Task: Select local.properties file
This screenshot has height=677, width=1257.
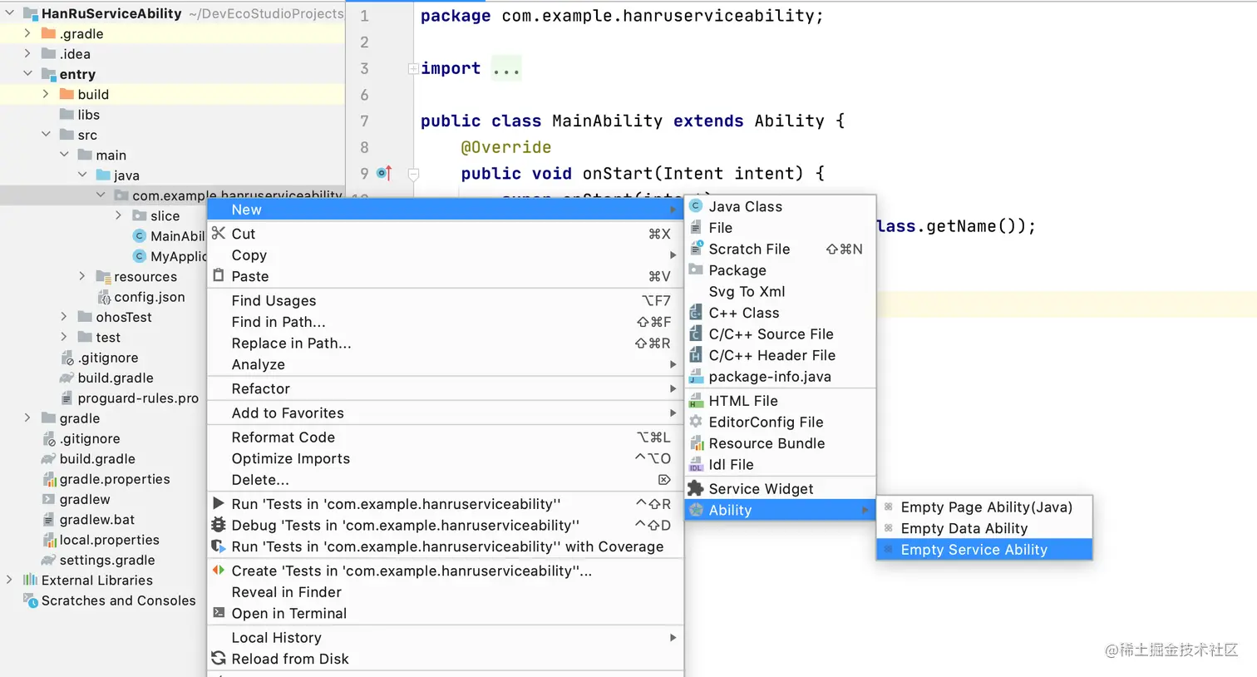Action: tap(109, 539)
